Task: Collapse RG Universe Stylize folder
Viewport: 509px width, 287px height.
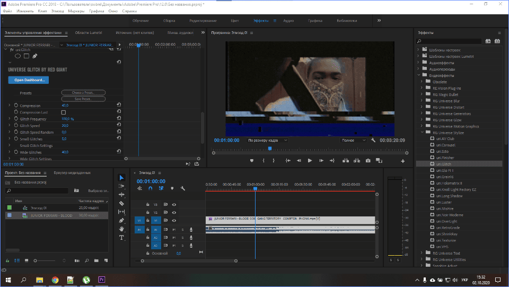Action: click(x=422, y=133)
